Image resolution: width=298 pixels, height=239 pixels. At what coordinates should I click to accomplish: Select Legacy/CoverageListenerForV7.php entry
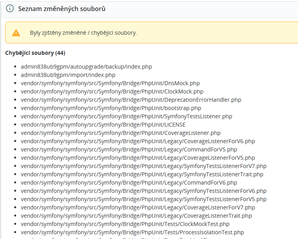[x=138, y=207]
